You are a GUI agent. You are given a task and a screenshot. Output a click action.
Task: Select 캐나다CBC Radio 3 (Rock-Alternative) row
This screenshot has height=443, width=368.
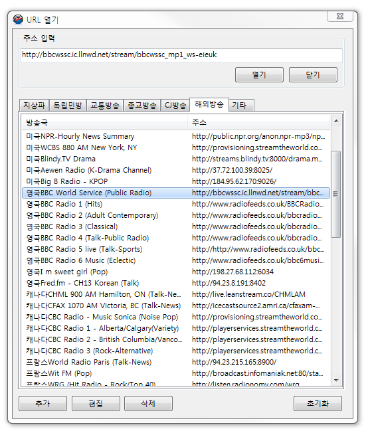(176, 351)
